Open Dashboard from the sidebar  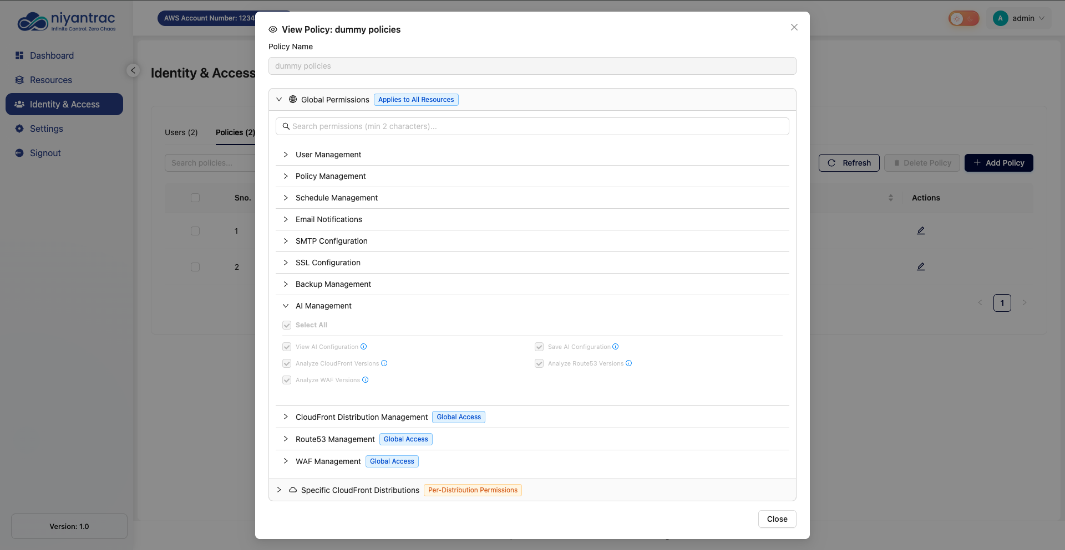[52, 55]
